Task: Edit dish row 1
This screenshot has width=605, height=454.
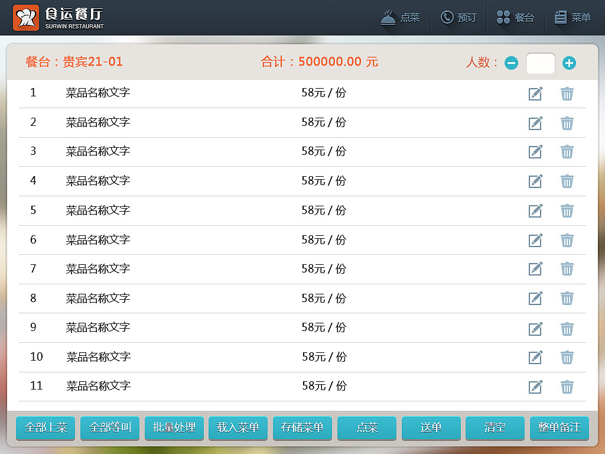Action: [535, 93]
